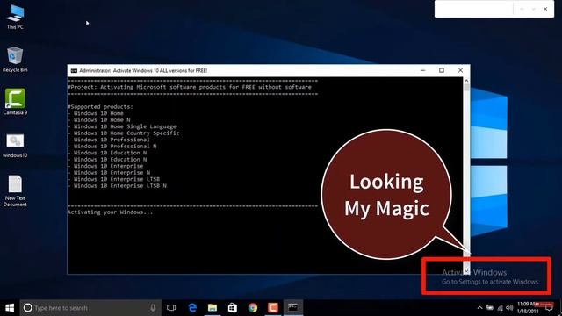Close the small top-right toolbar window

pos(545,9)
